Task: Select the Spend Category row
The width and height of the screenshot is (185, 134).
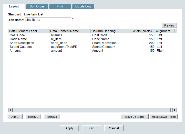Action: 21,47
